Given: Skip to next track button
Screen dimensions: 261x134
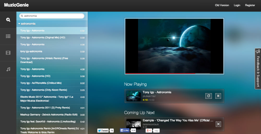Looking at the screenshot, I should [218, 96].
